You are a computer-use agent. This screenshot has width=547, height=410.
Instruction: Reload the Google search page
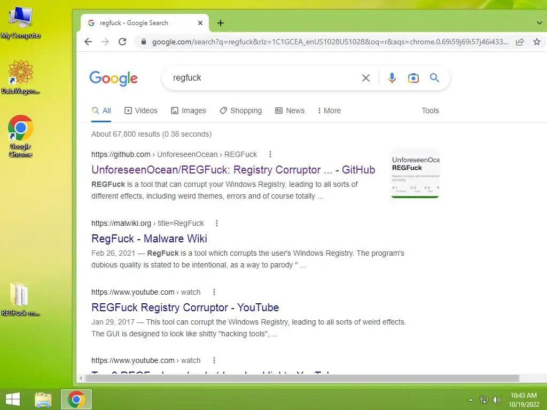pos(122,42)
